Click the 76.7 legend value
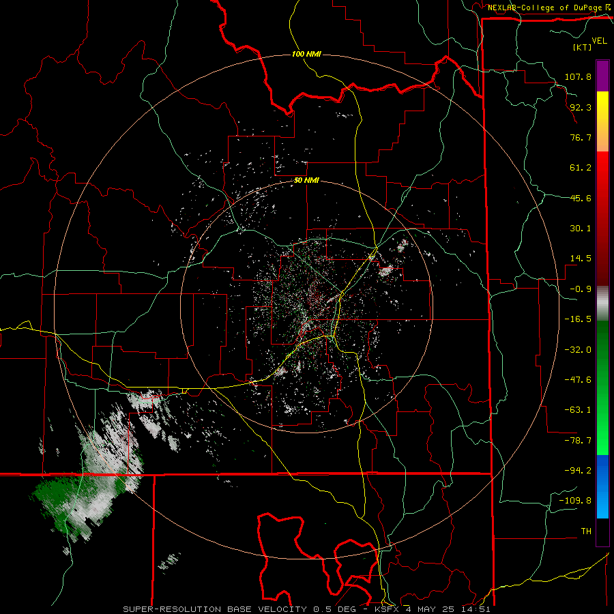The image size is (614, 614). coord(581,137)
